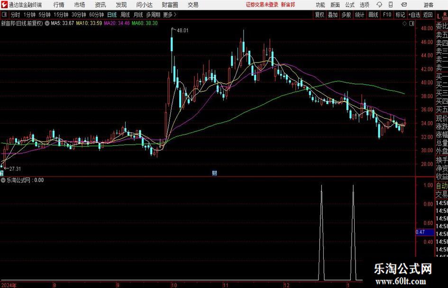The height and width of the screenshot is (288, 448).
Task: Open the 发现 menu
Action: click(121, 5)
